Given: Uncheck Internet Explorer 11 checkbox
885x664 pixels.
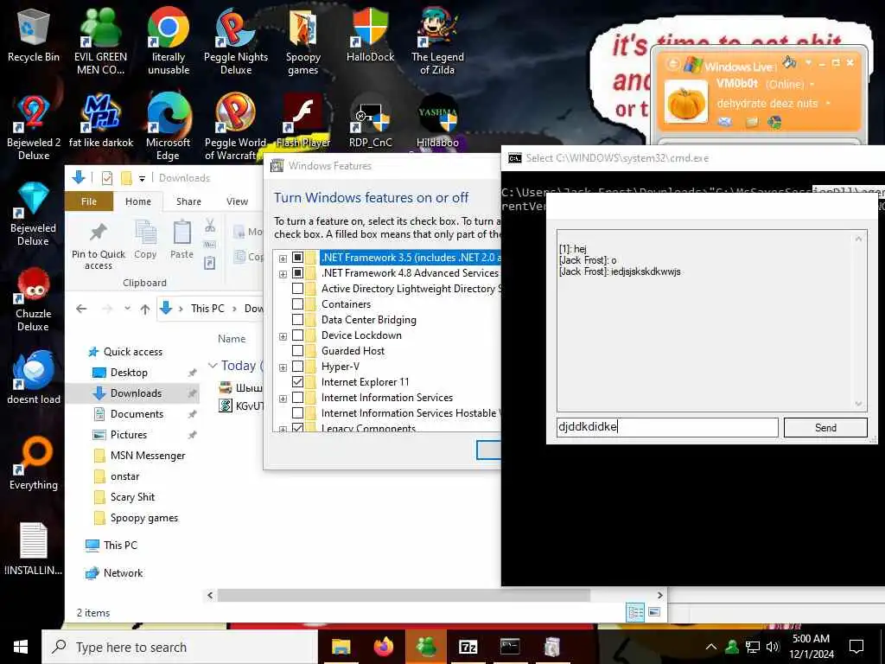Looking at the screenshot, I should (297, 381).
